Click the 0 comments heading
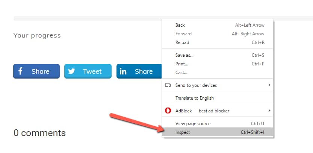This screenshot has width=313, height=153. click(x=39, y=133)
